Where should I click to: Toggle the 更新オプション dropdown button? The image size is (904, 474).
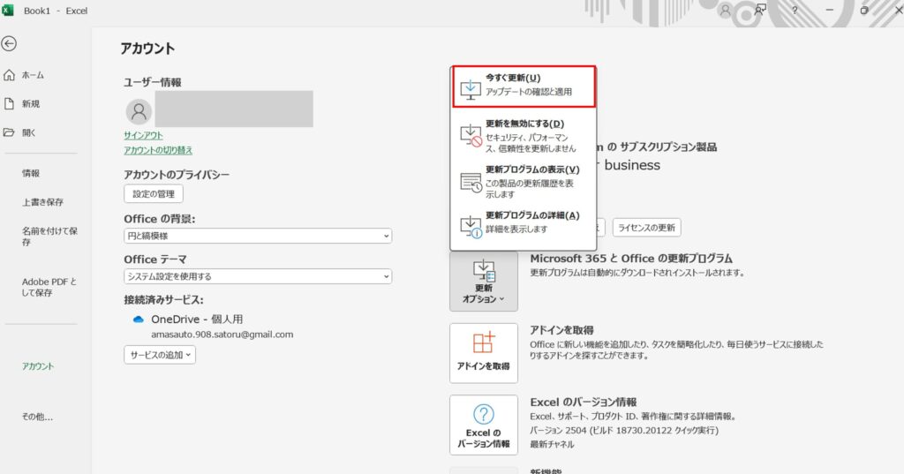484,282
